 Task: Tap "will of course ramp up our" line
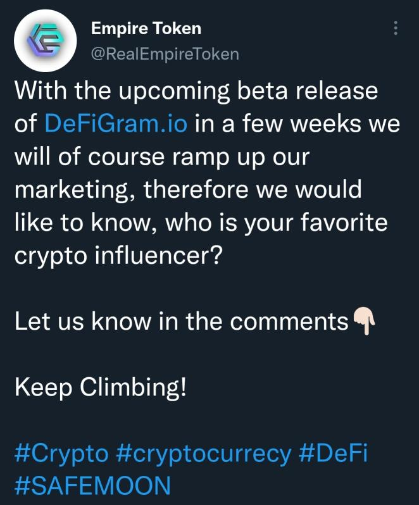(x=162, y=158)
